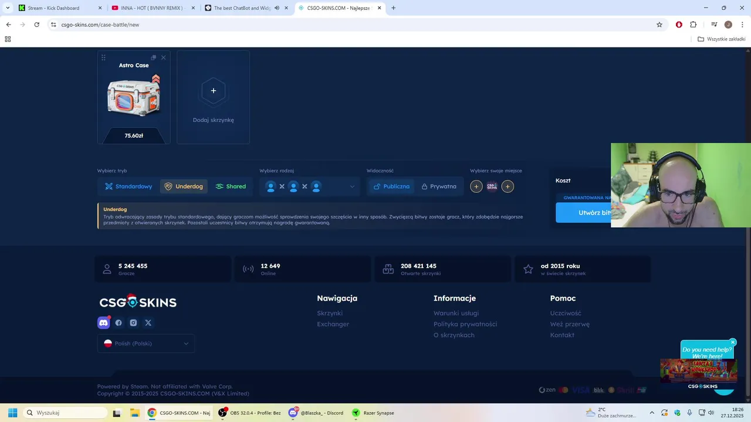Click the CSGO-Skins avatar seat slot
This screenshot has width=751, height=422.
pos(492,186)
